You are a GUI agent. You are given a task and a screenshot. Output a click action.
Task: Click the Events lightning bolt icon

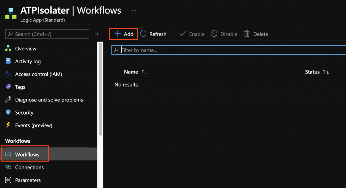(8, 125)
